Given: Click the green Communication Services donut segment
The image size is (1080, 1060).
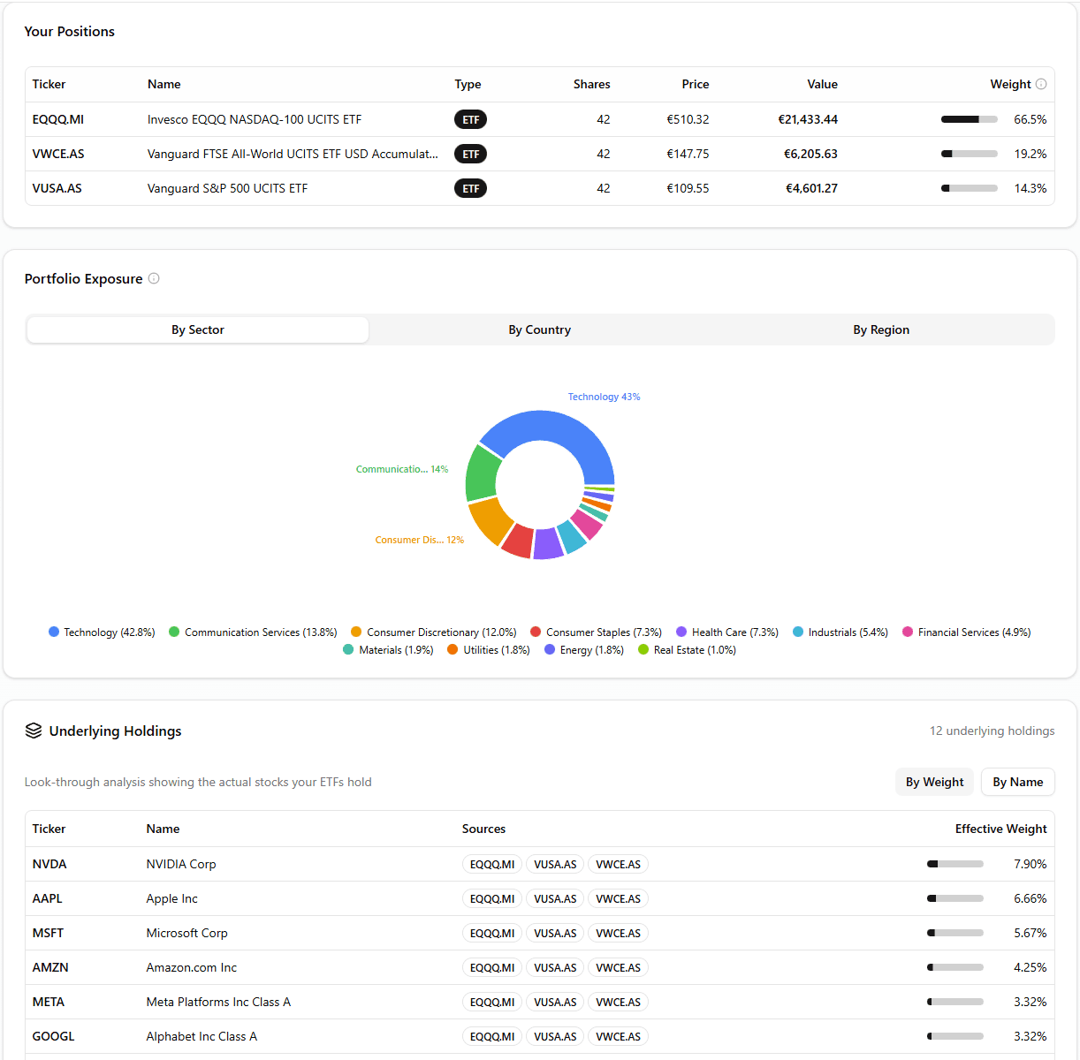Looking at the screenshot, I should [x=481, y=473].
